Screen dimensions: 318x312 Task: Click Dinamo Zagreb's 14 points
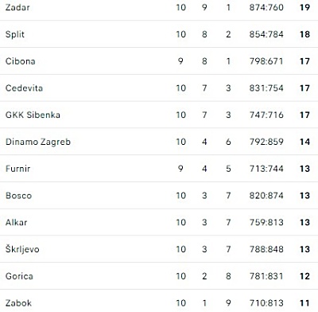click(304, 142)
